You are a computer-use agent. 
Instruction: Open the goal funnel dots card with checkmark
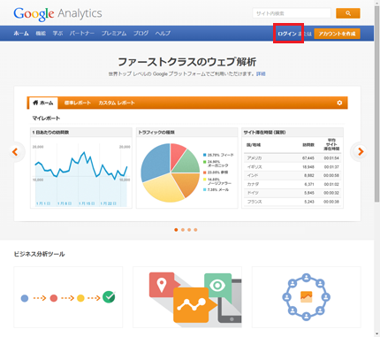pyautogui.click(x=68, y=297)
